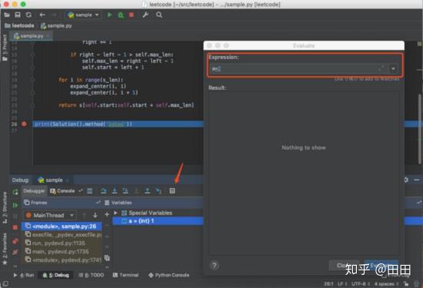
Task: Click the leetcode breadcrumb folder
Action: [19, 26]
